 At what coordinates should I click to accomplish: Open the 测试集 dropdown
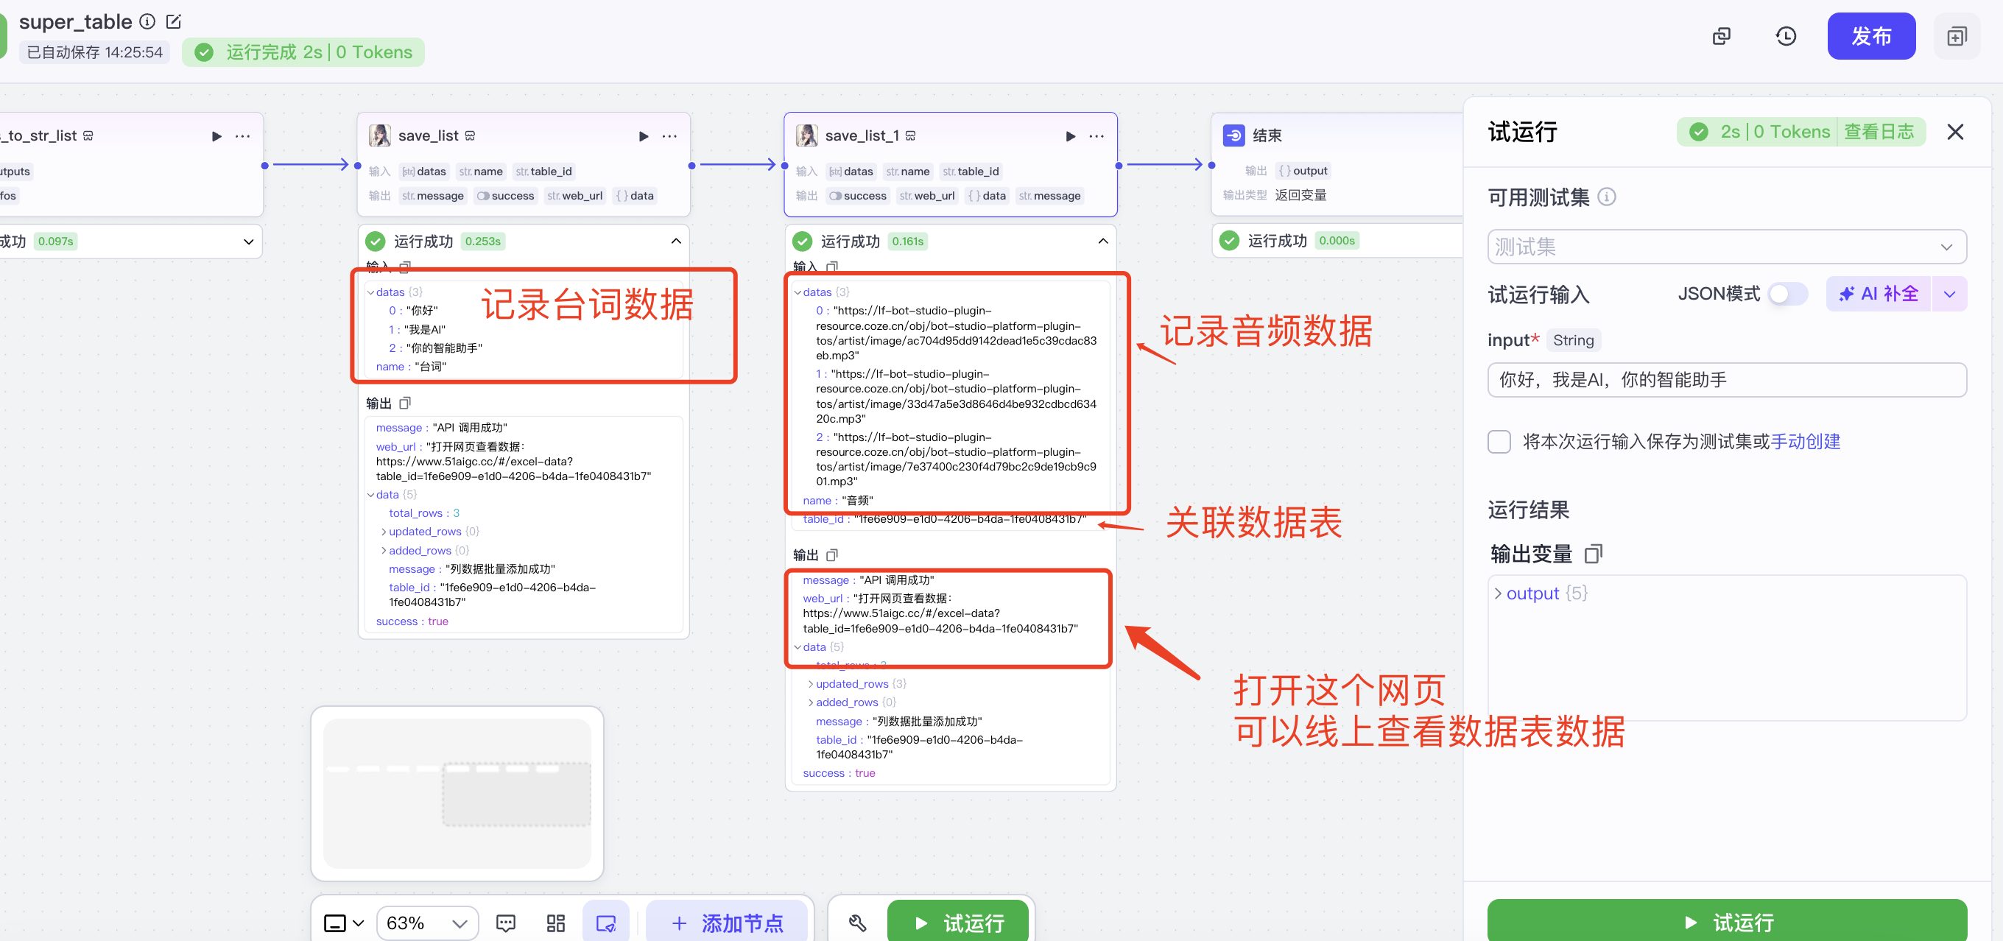(1726, 247)
